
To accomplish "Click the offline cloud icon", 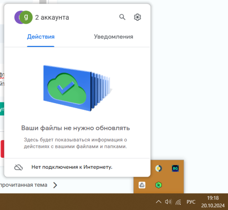I will (18, 167).
